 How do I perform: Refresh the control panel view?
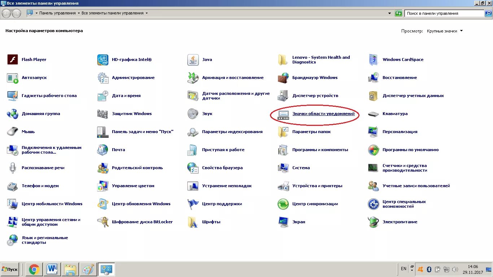tap(398, 13)
